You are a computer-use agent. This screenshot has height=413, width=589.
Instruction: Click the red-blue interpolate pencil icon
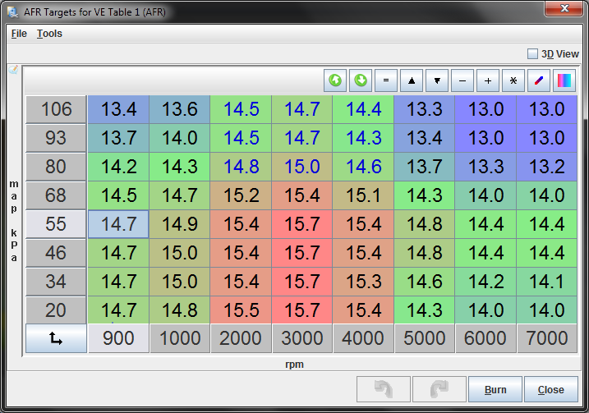539,80
